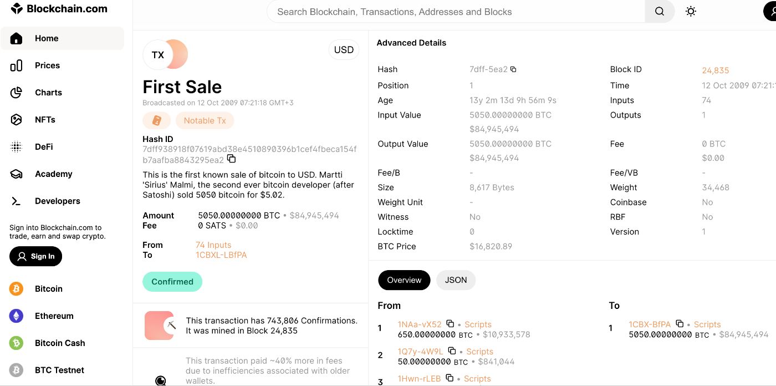Toggle light/dark theme with the sun icon

691,11
